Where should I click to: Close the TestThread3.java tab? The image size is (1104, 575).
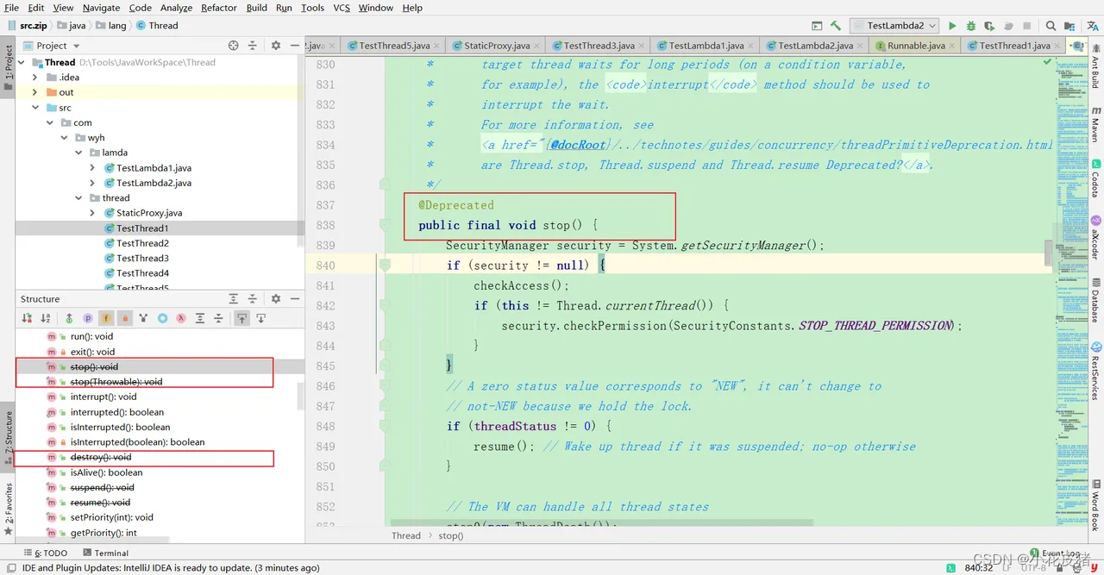point(643,46)
